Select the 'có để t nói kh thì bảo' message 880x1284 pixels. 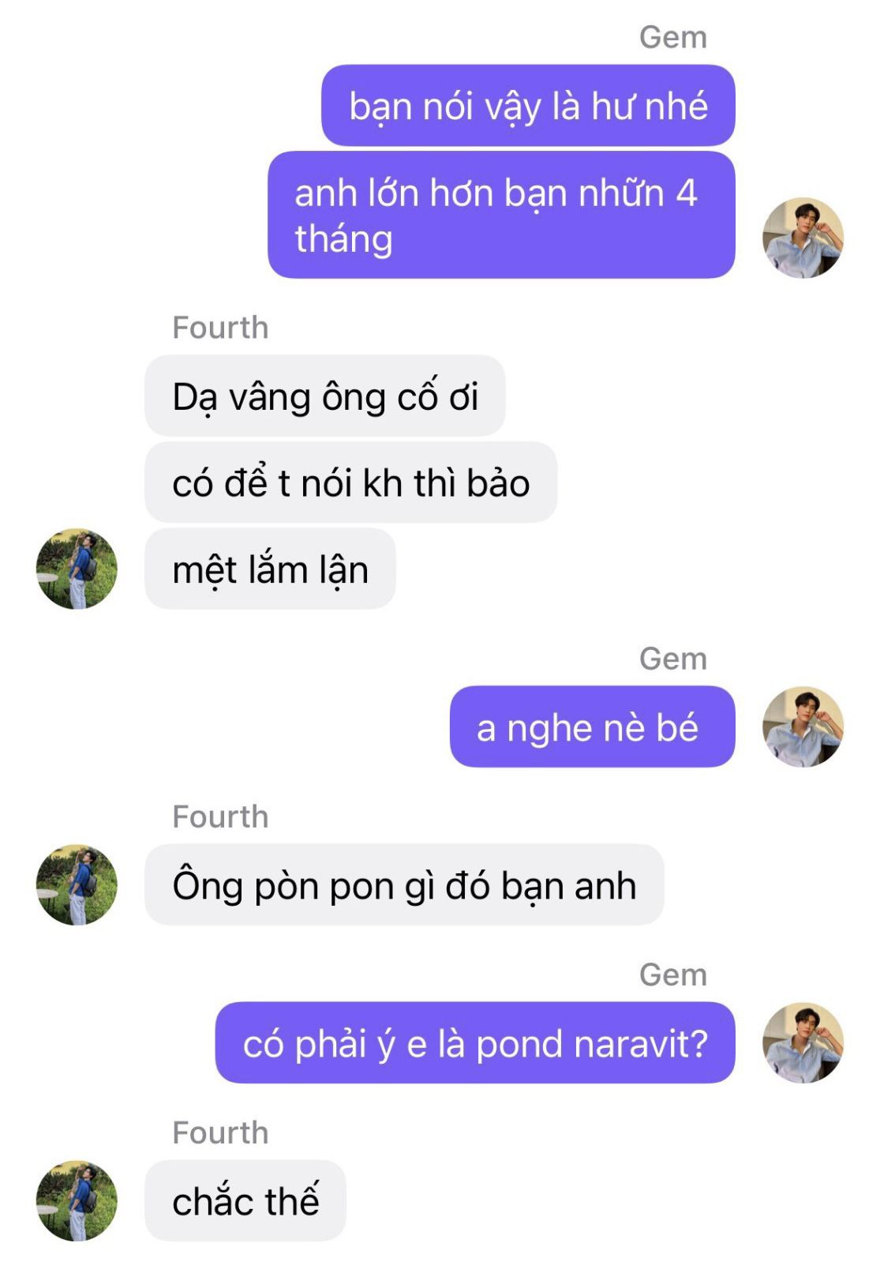point(351,482)
